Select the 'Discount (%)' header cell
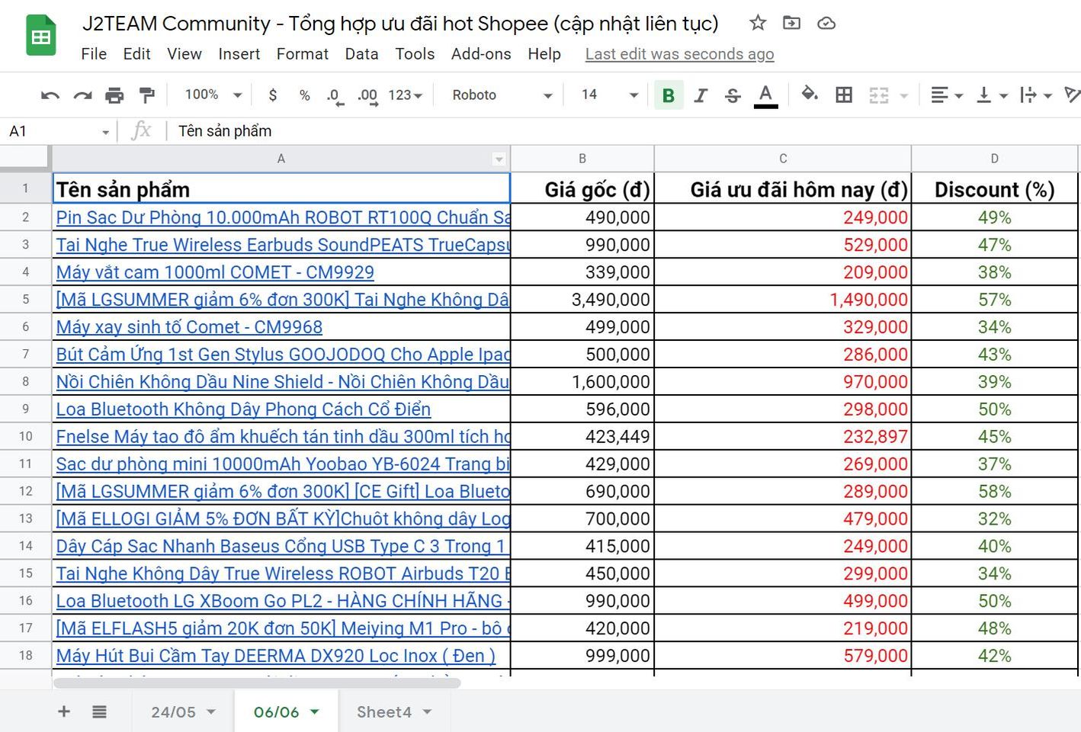The width and height of the screenshot is (1081, 732). 994,189
